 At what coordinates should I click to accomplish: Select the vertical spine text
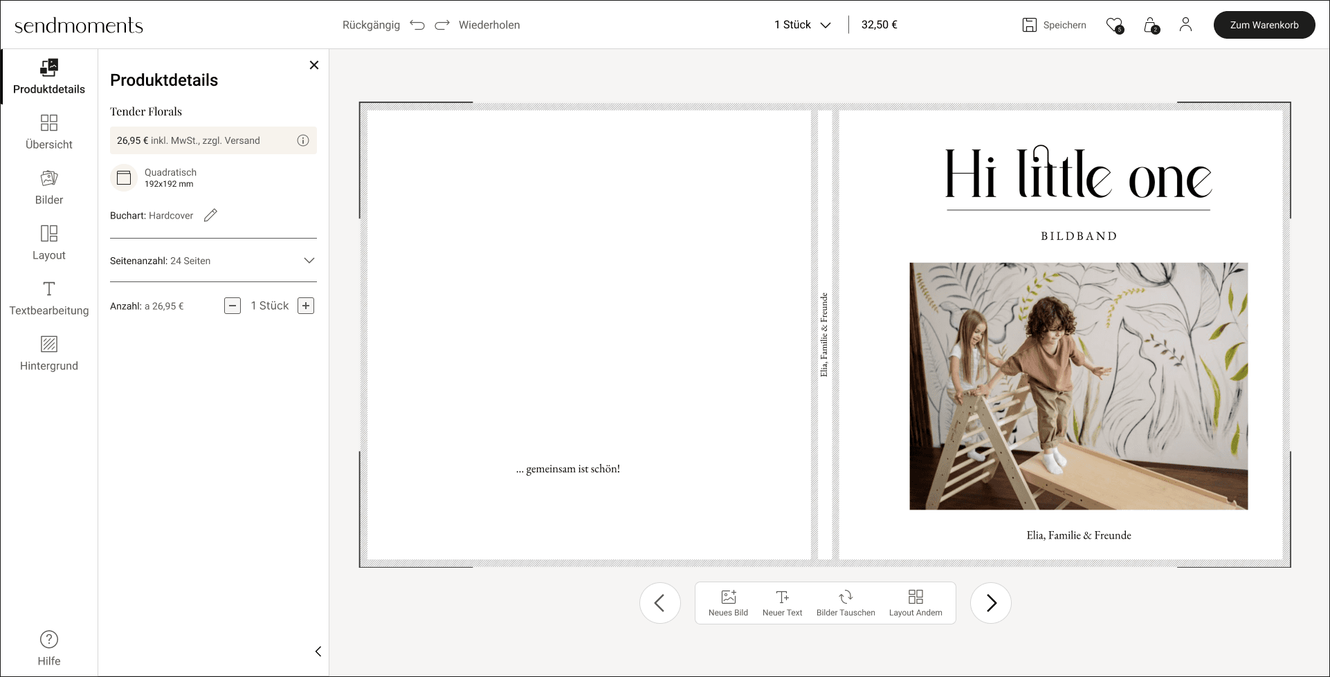(824, 335)
